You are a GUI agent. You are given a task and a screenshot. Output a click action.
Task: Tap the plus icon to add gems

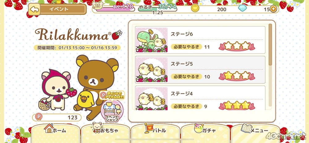(x=273, y=9)
